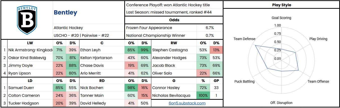
Task: Select Connor Hasley's games played value
Action: click(216, 88)
